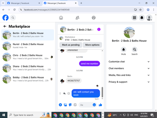
Task: Show hidden system tray icons chevron
Action: point(121,115)
